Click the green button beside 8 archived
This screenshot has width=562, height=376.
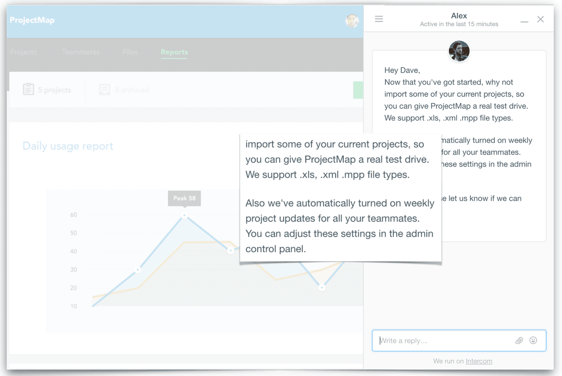[x=358, y=90]
